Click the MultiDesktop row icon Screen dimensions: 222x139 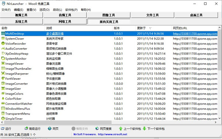pos(3,34)
